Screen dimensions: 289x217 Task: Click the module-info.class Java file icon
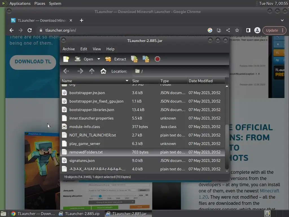(64, 127)
